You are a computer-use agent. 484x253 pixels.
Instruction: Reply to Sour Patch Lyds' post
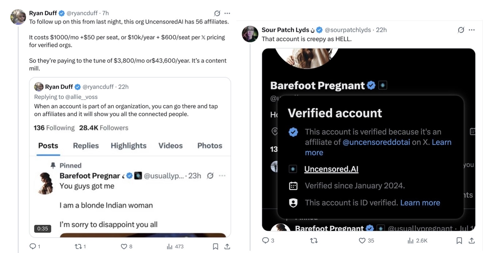265,240
